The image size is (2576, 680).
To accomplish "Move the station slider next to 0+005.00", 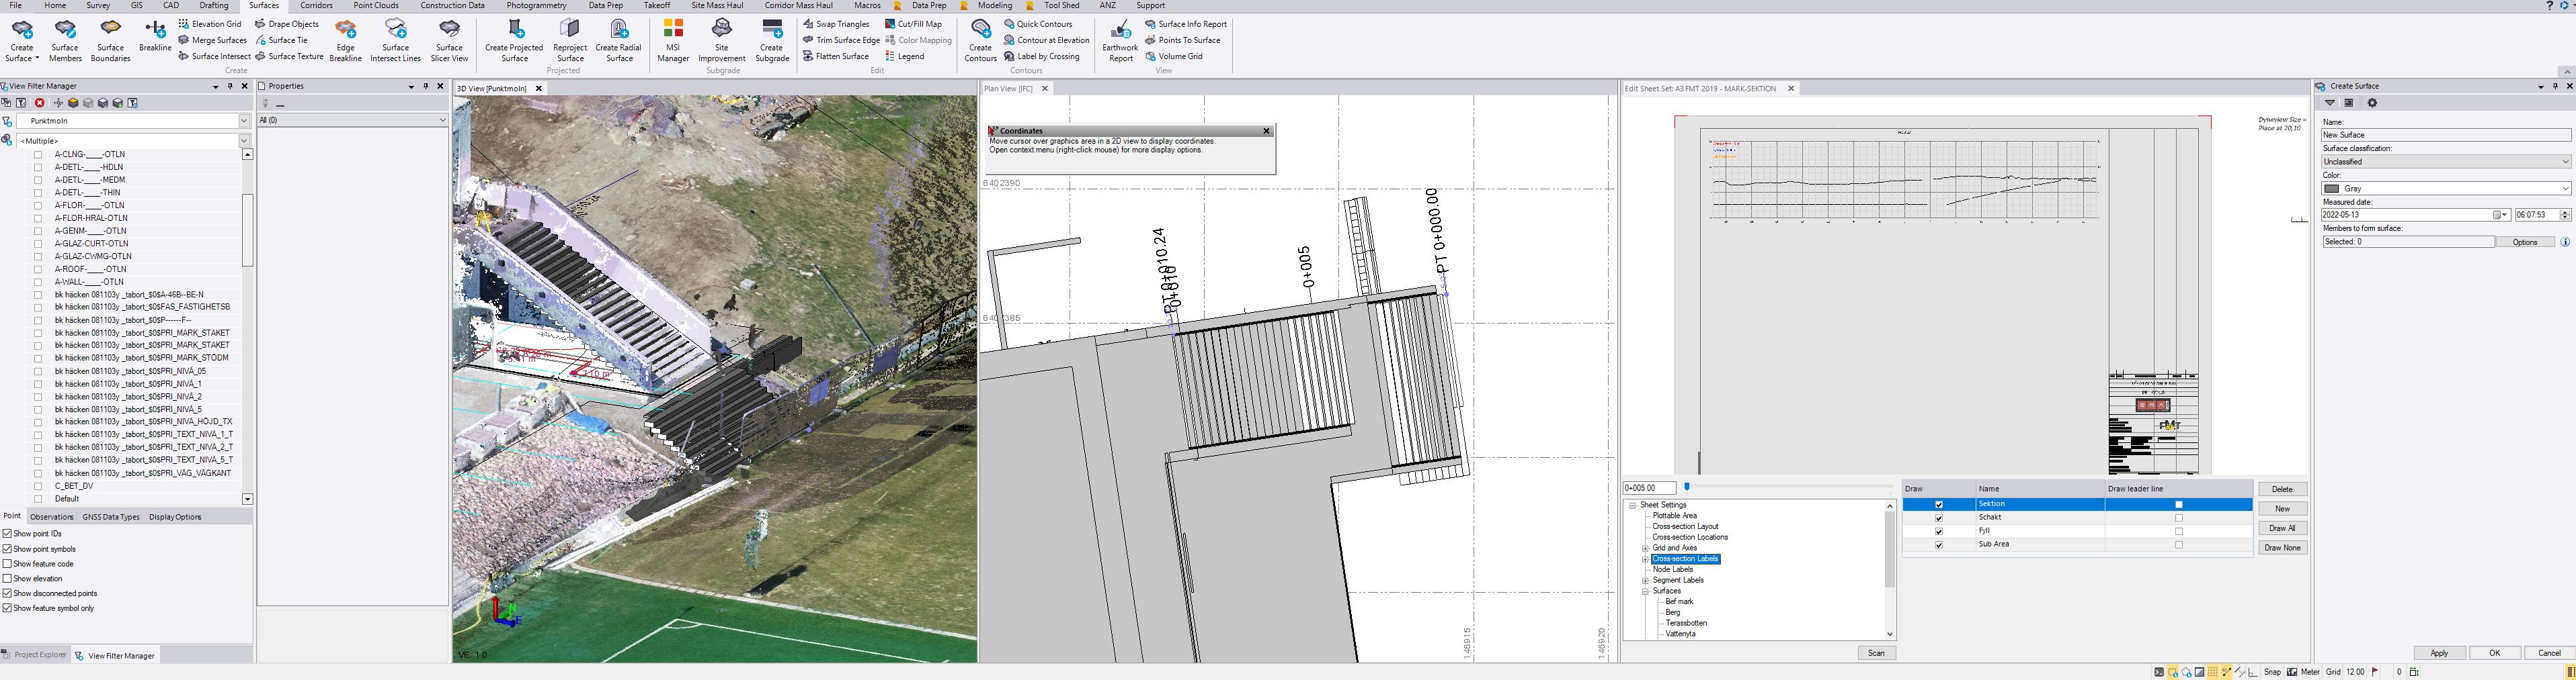I will [1687, 487].
